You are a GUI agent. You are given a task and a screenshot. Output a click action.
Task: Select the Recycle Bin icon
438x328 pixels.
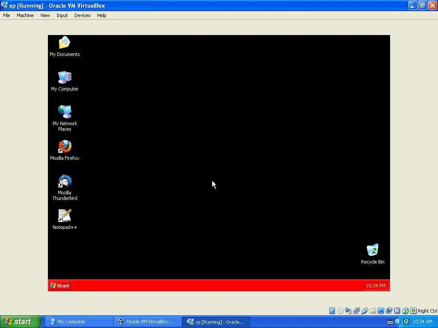coord(373,254)
